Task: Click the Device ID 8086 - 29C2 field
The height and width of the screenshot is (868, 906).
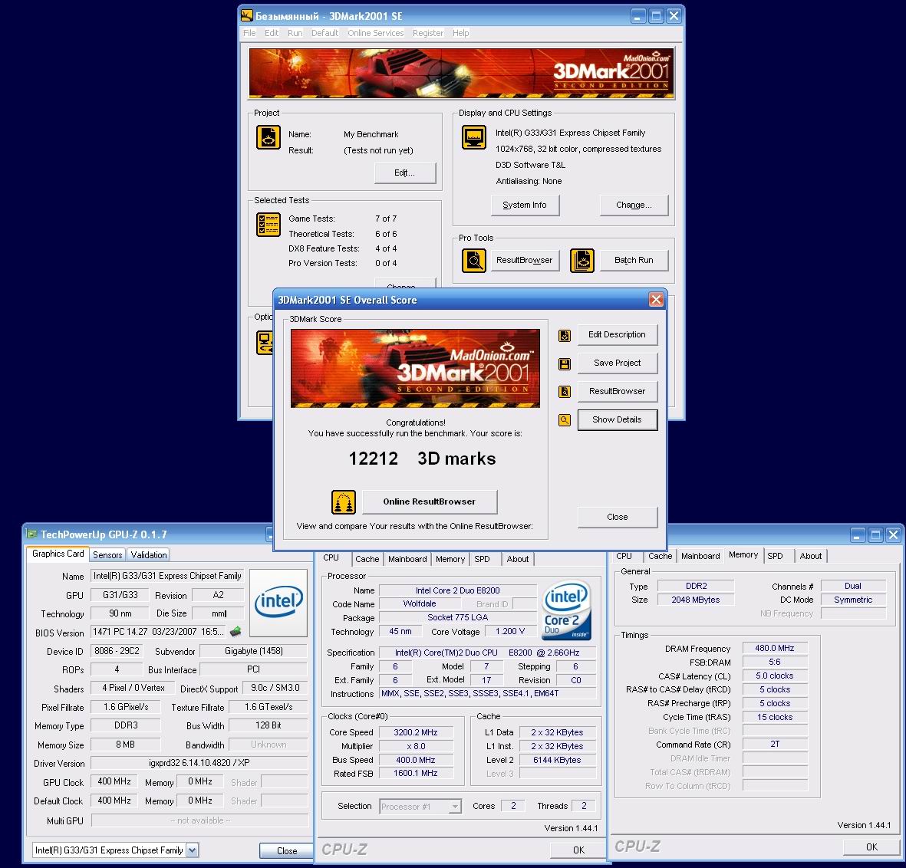Action: 117,651
